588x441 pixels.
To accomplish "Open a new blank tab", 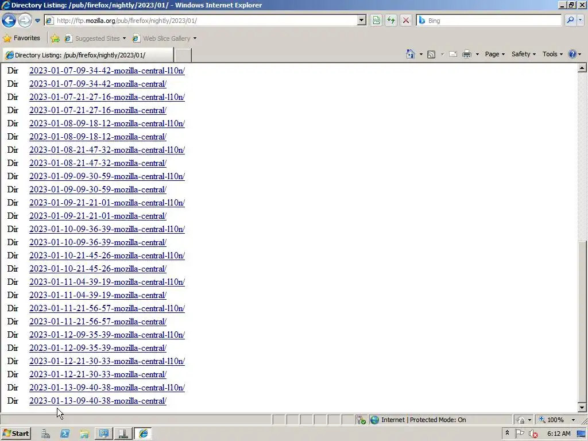I will [183, 55].
